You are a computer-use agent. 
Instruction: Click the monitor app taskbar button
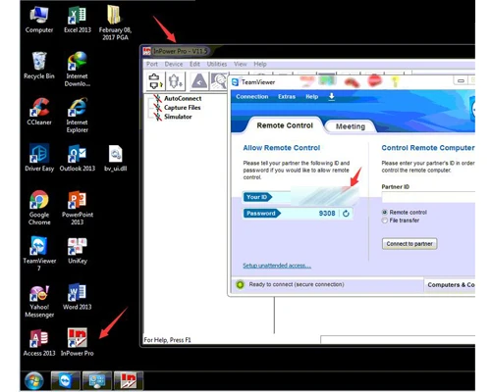point(97,381)
